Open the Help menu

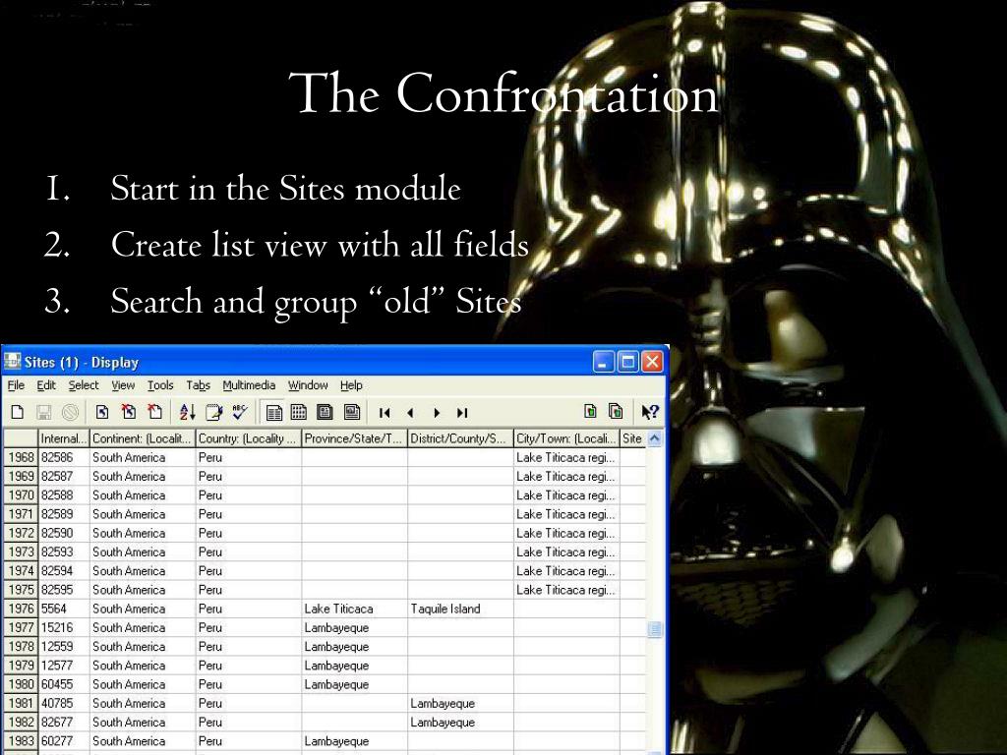[x=351, y=385]
